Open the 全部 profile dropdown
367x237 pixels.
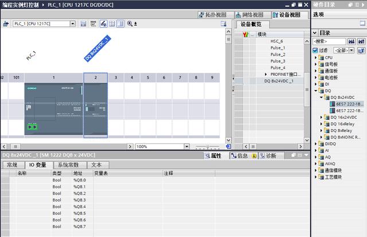coord(352,50)
